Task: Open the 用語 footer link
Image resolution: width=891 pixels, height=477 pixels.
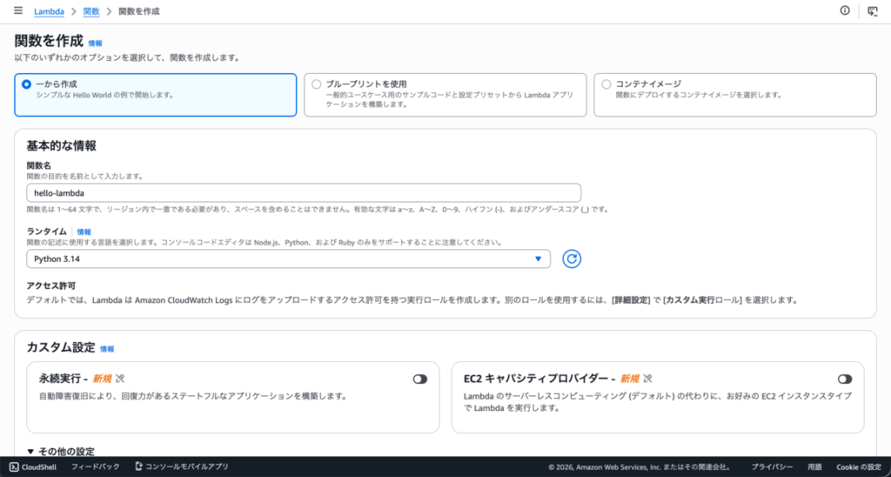Action: point(814,467)
